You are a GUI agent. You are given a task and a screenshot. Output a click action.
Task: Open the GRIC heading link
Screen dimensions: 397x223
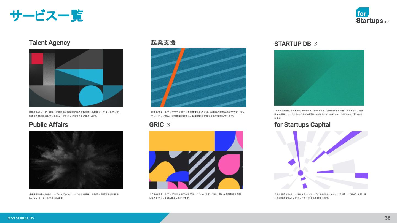pos(157,125)
